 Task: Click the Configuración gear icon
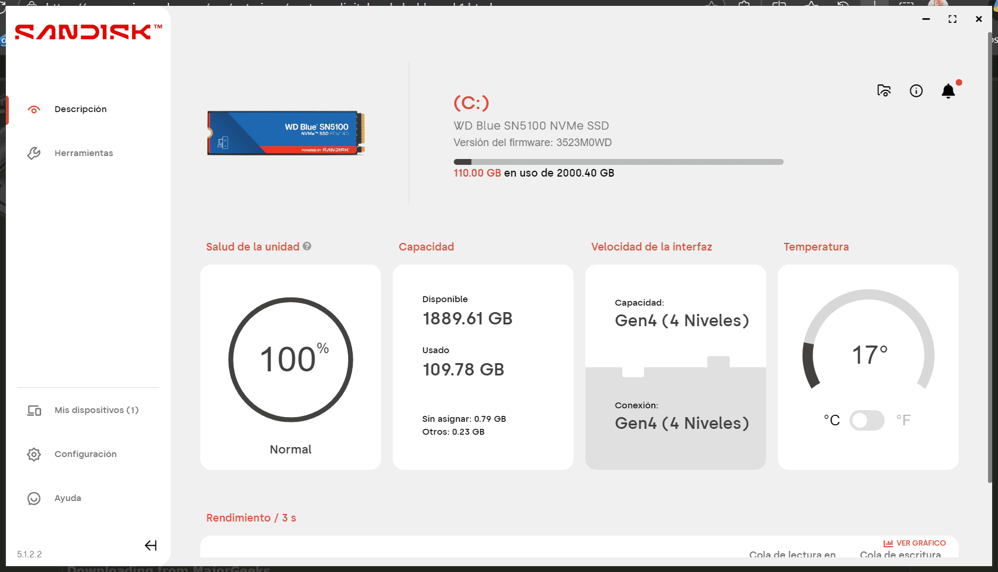[x=34, y=454]
